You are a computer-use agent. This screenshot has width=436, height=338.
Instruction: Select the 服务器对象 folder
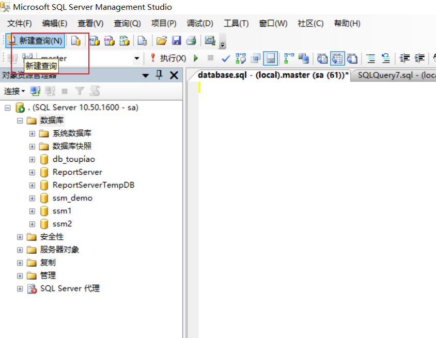(59, 250)
